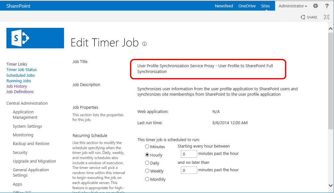Screen dimensions: 334x193
Task: Open Application Management
Action: pyautogui.click(x=25, y=115)
